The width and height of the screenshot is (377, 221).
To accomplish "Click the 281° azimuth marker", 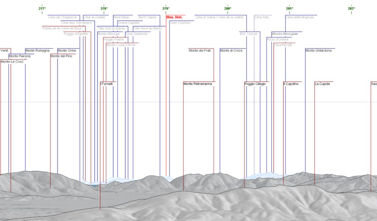I will (289, 9).
